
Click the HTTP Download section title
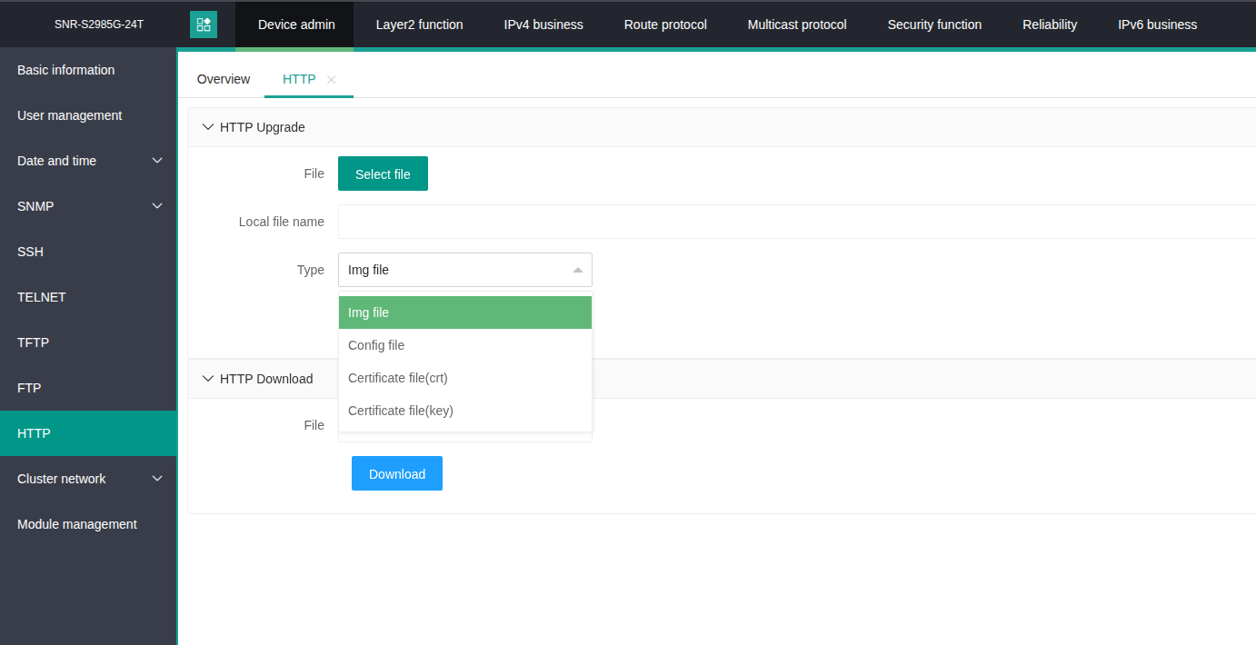pos(266,379)
